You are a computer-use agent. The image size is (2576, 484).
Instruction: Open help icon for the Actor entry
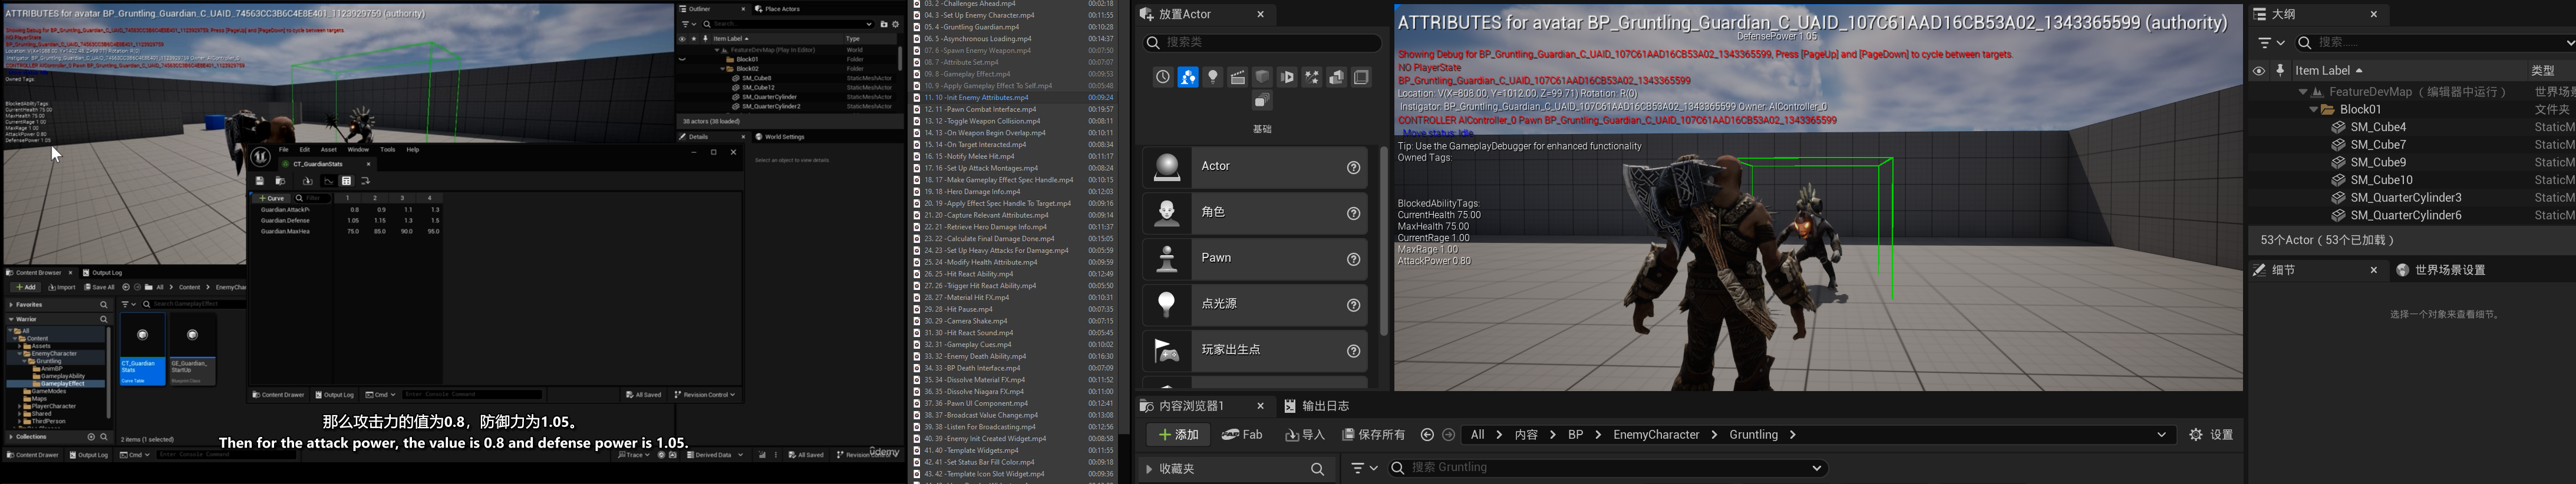click(x=1353, y=168)
